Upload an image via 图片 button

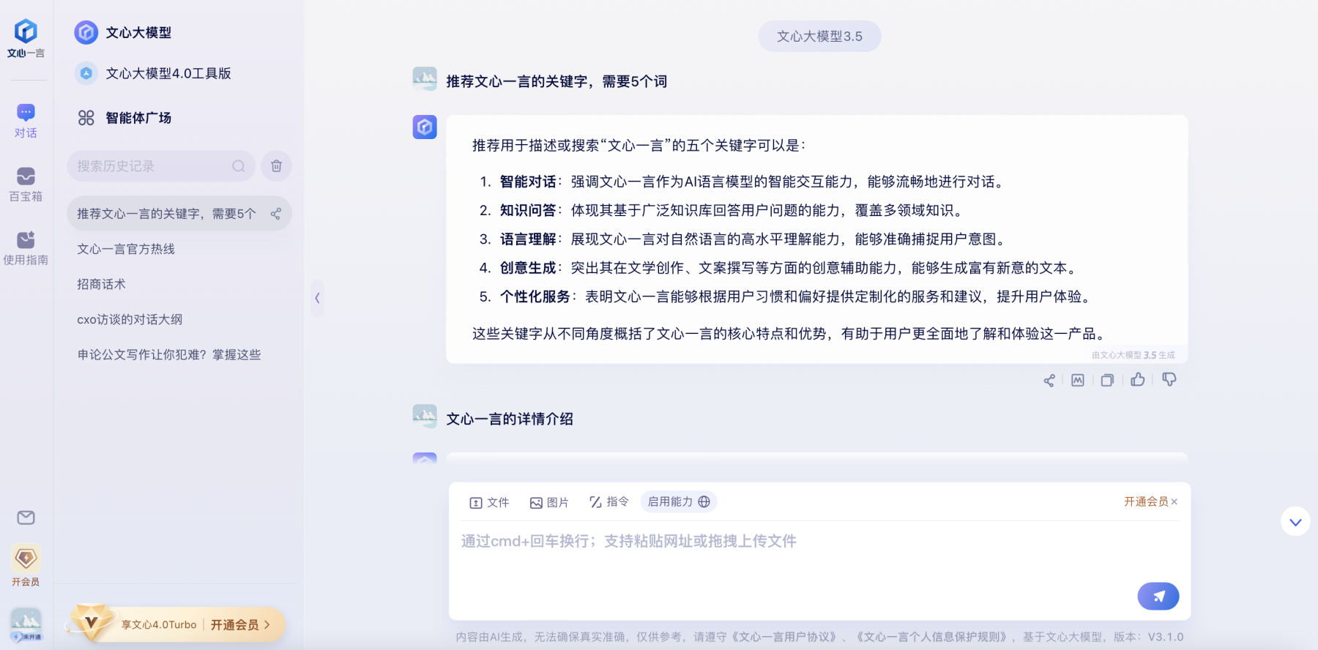coord(549,502)
